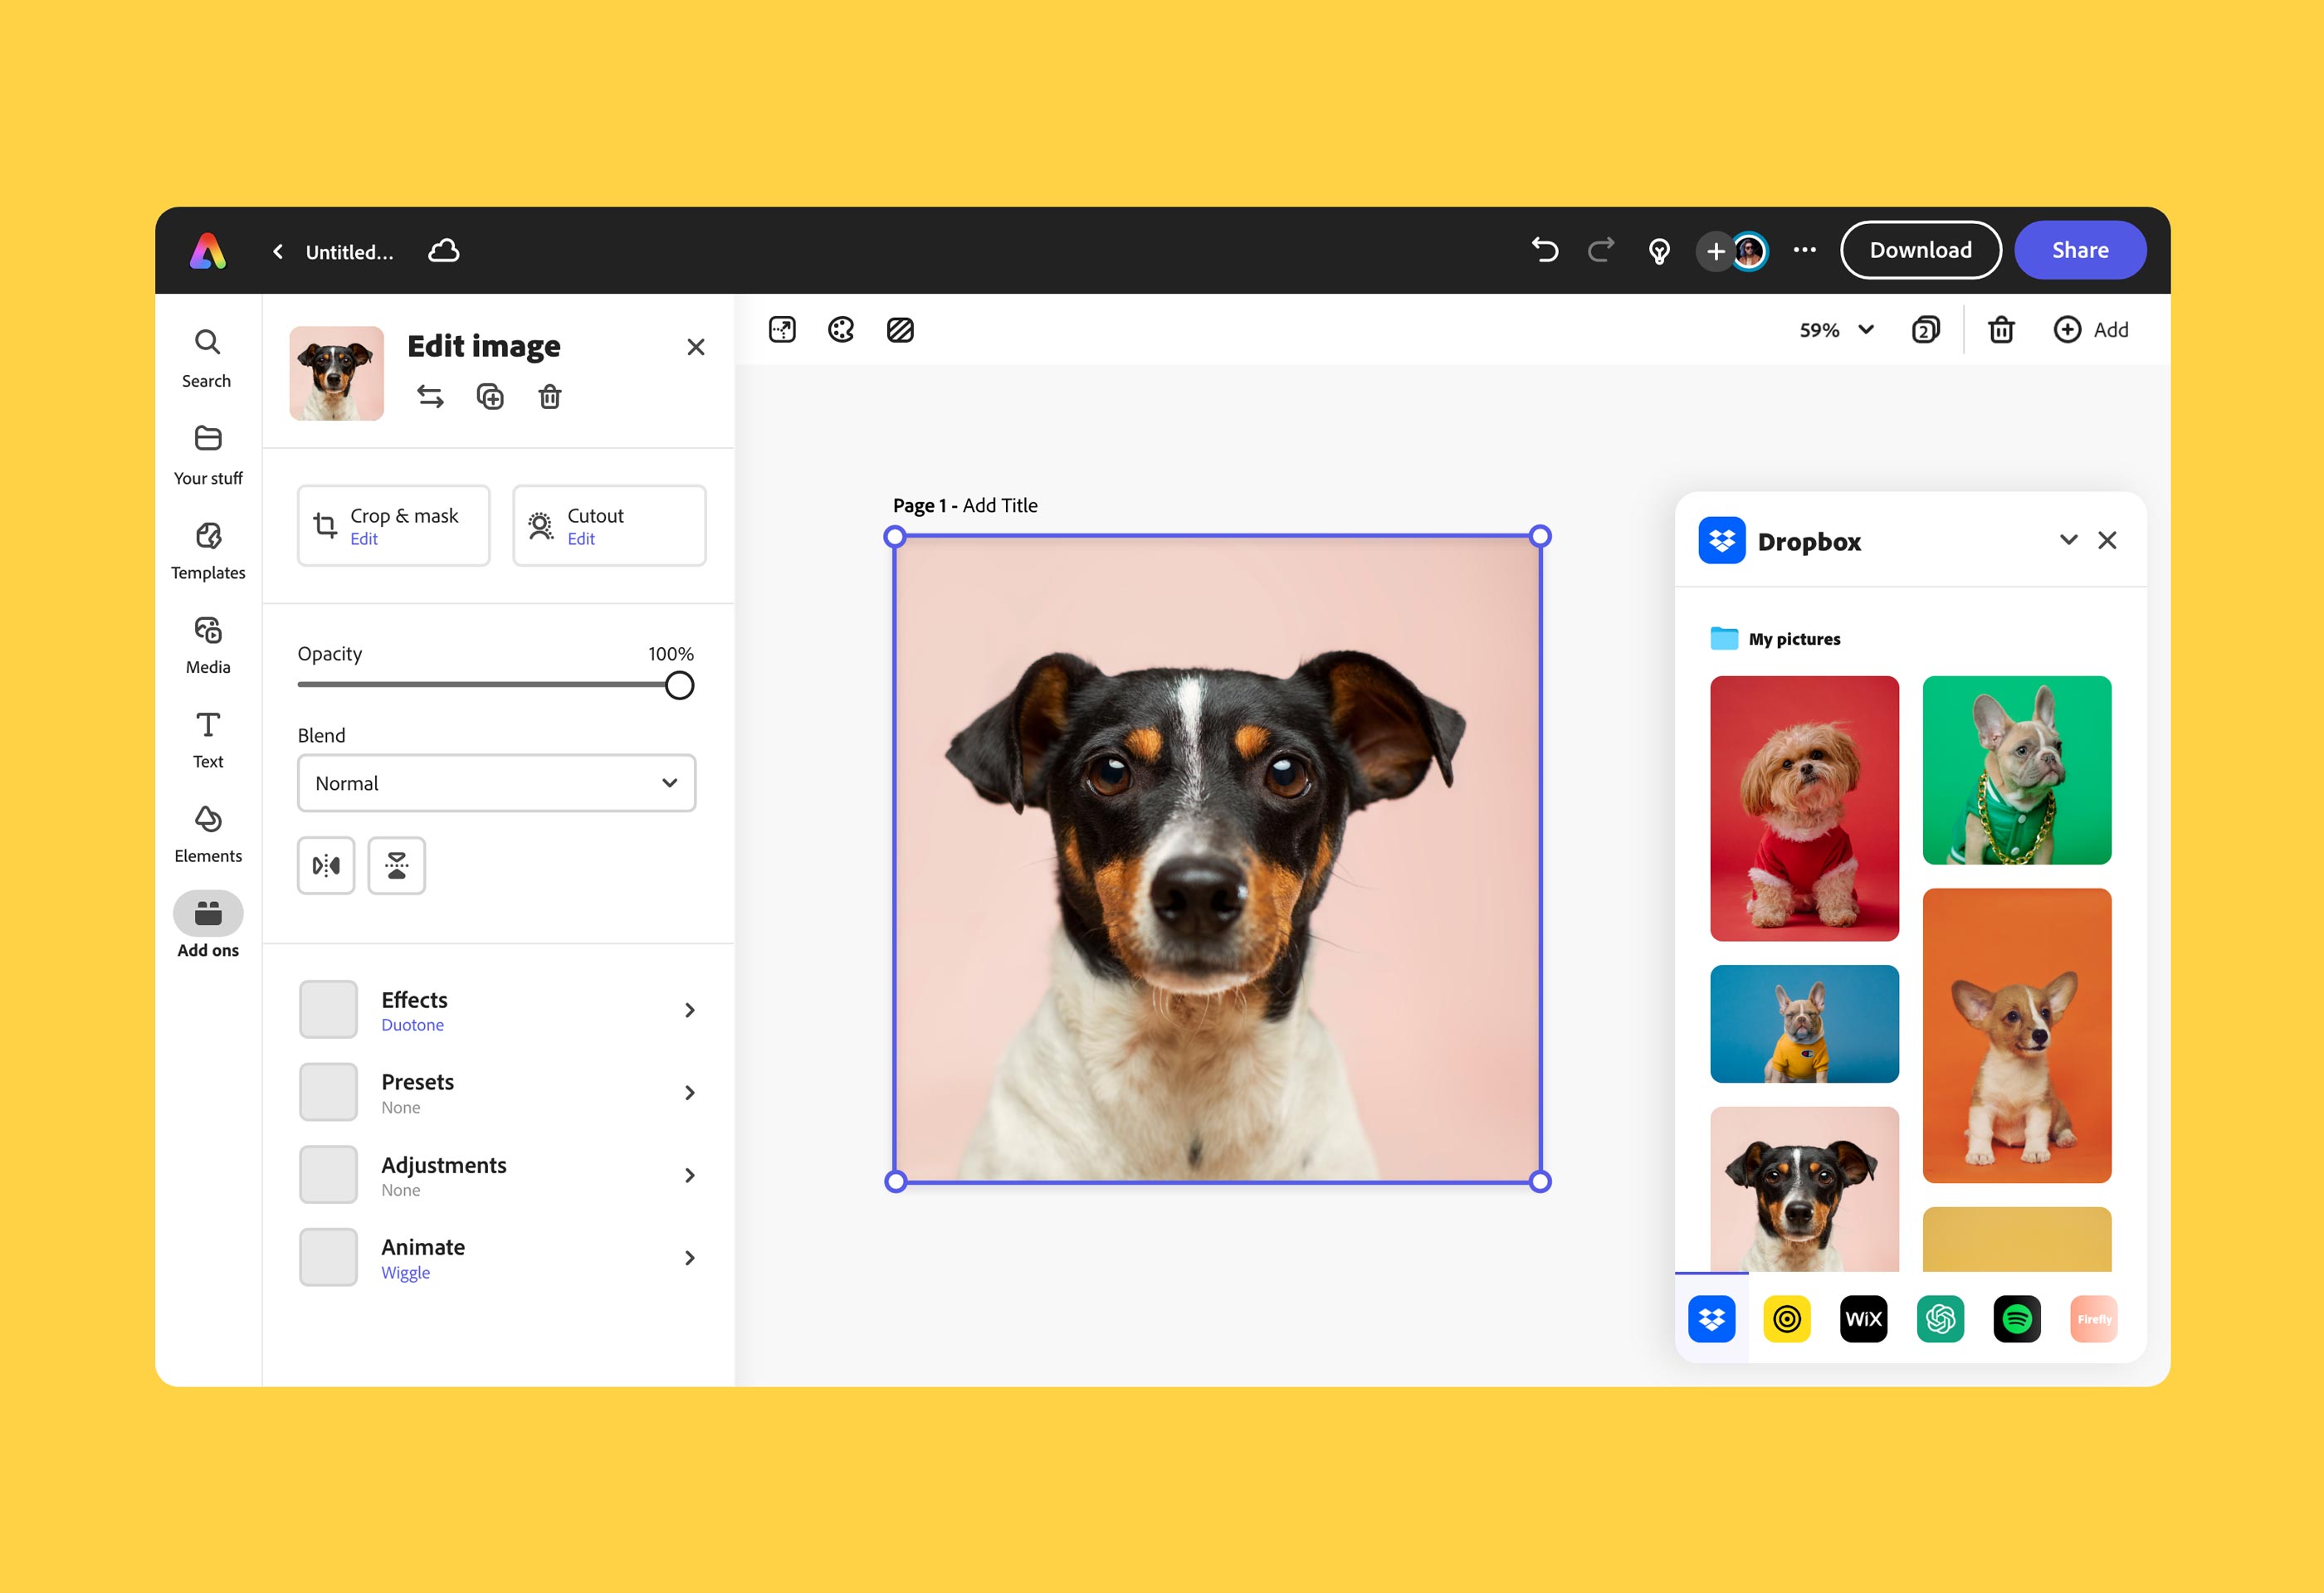2324x1593 pixels.
Task: Click the Effects preview swatch
Action: 328,1010
